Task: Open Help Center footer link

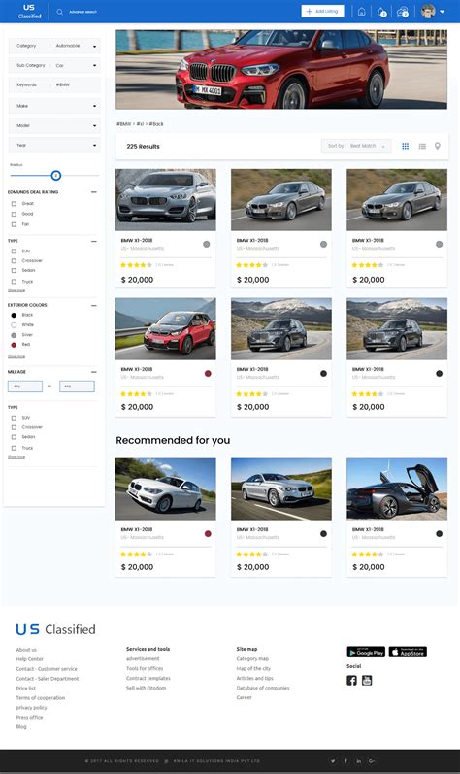Action: pos(29,659)
